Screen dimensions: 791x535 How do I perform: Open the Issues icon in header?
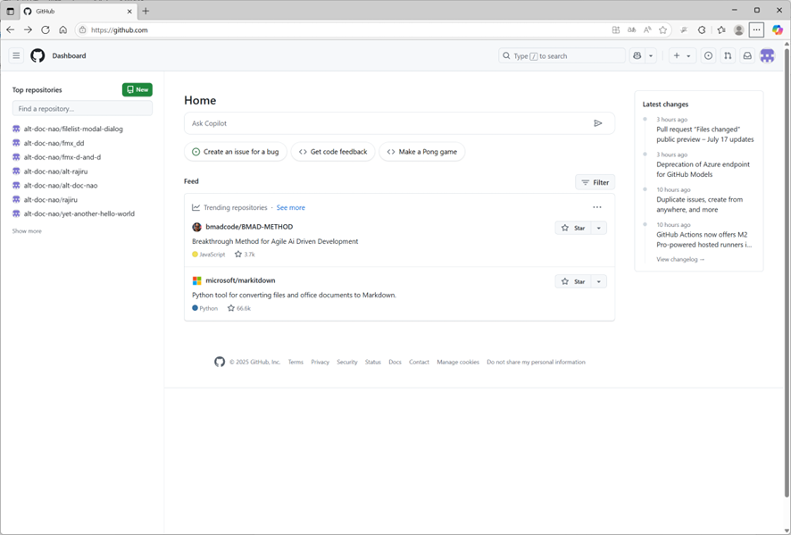708,55
